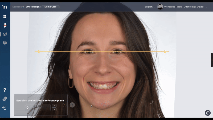Open the English language dropdown

(150, 7)
